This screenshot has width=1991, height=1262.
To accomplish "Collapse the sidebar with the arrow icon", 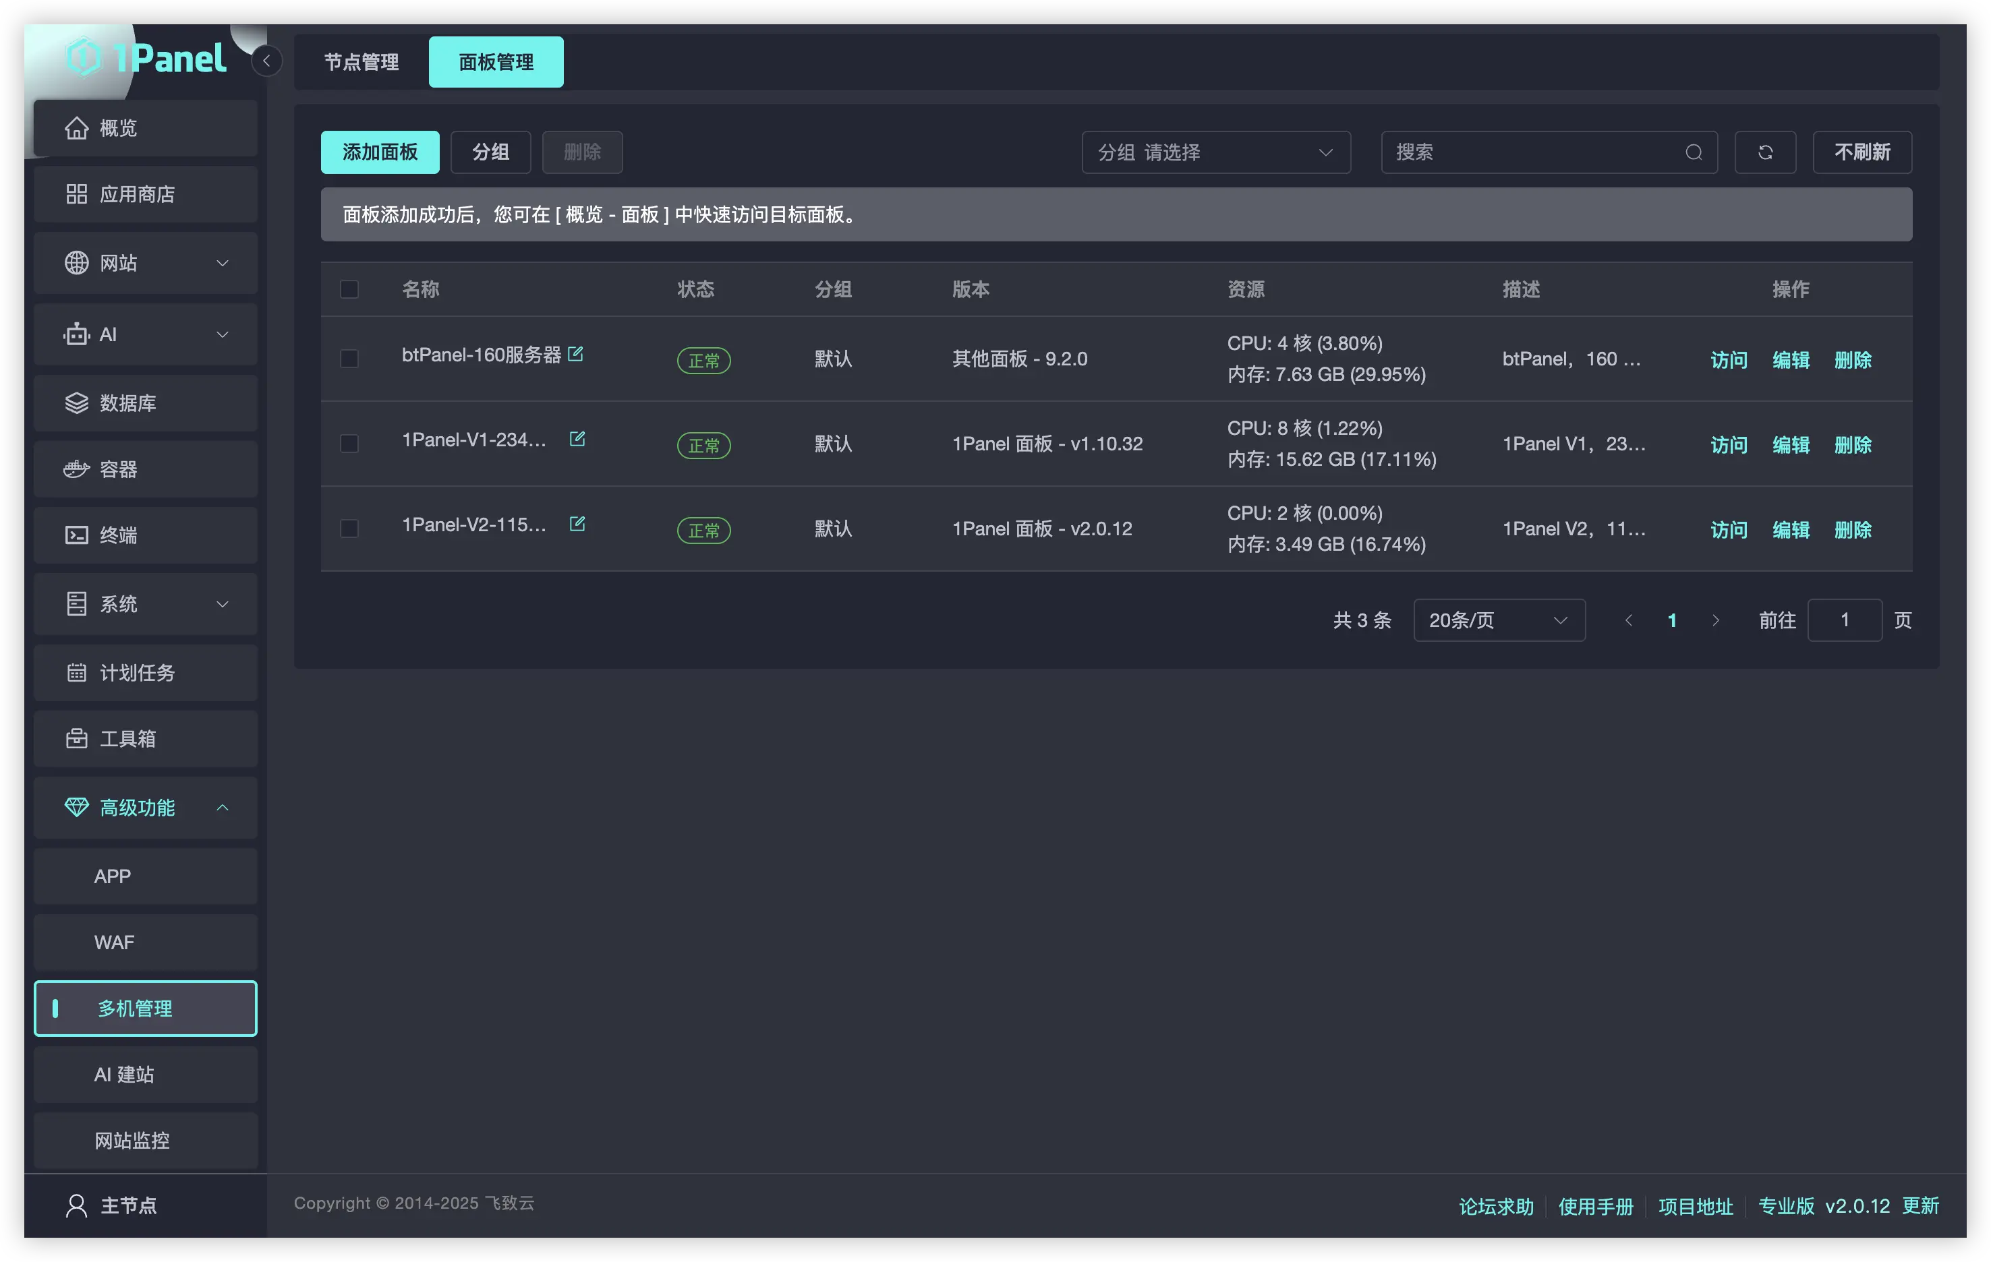I will click(266, 61).
